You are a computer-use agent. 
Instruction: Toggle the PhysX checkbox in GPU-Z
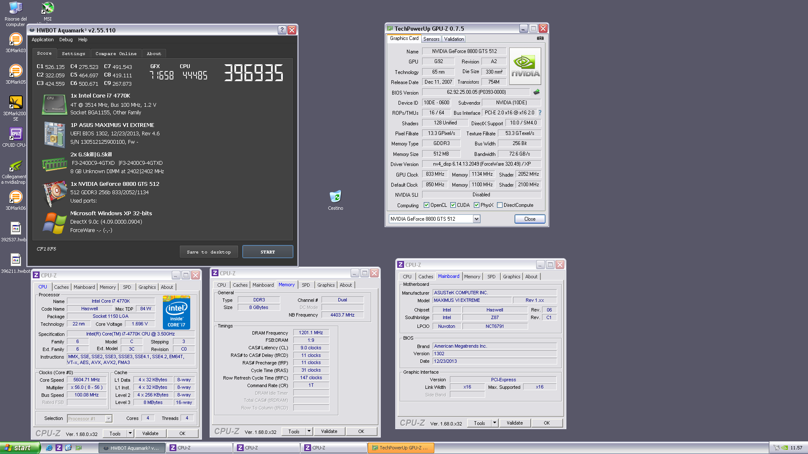(476, 205)
